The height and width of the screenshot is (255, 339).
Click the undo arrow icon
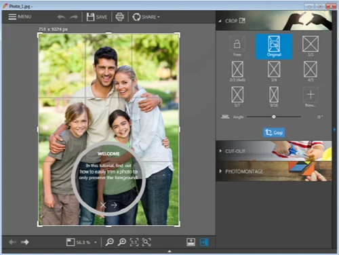[61, 17]
